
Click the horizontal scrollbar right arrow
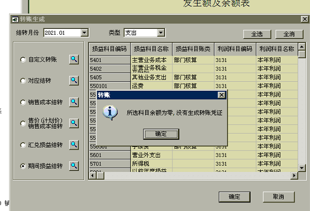point(294,175)
